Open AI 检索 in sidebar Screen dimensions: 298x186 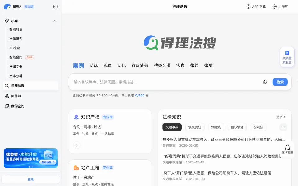pyautogui.click(x=15, y=48)
